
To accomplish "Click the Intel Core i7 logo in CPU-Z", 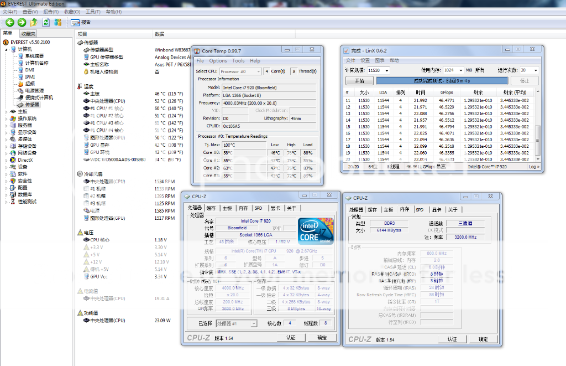I will coord(316,231).
